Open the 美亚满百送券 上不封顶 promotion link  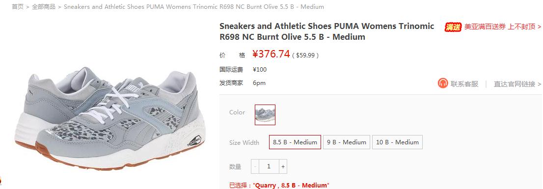[500, 27]
